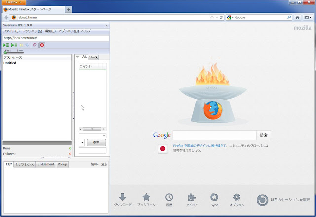Switch to the UI-Element tab
The image size is (316, 217).
pyautogui.click(x=46, y=165)
